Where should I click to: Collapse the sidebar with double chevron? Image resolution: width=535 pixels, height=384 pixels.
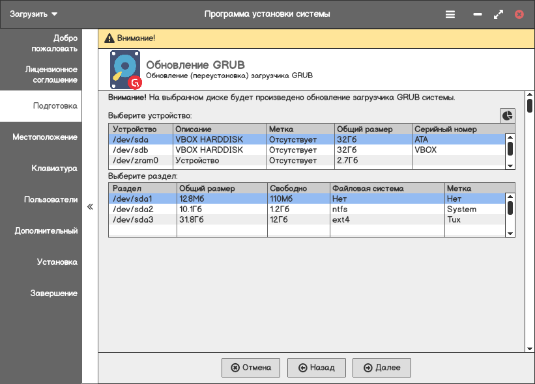[90, 207]
